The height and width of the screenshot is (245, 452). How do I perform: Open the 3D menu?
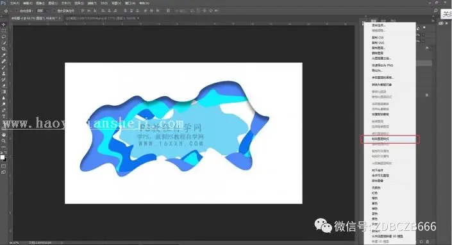[104, 3]
